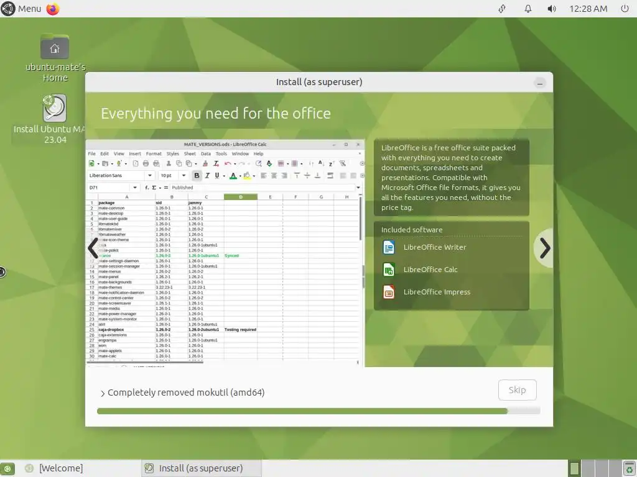
Task: Select Install (as superuser) in the taskbar
Action: [x=201, y=468]
